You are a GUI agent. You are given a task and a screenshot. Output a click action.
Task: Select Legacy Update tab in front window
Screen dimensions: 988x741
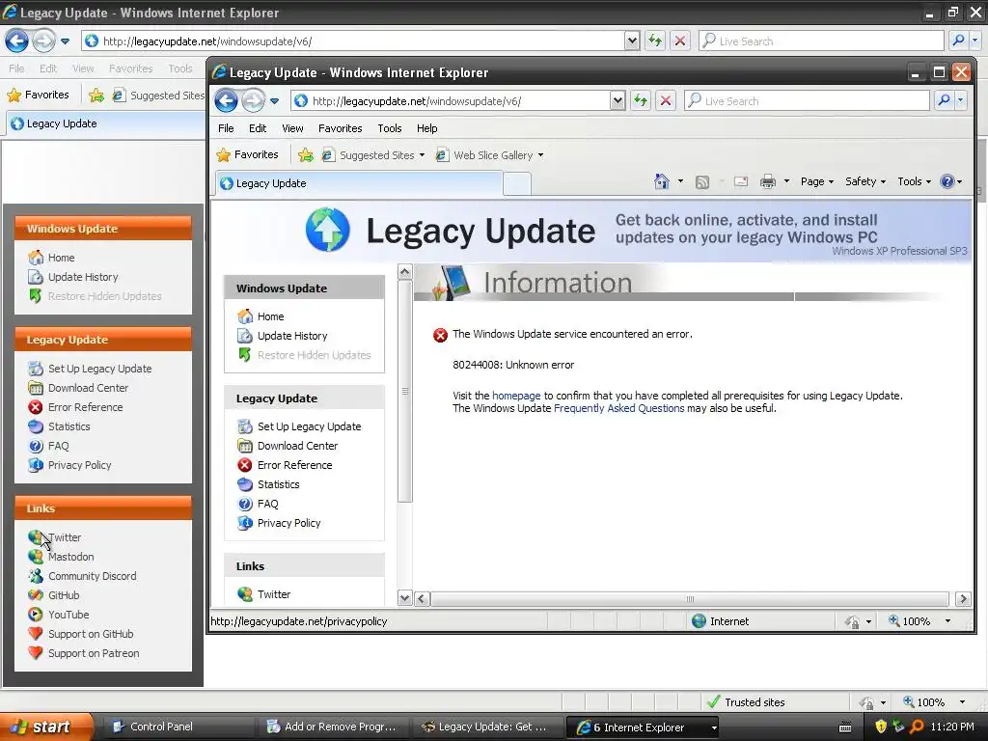359,183
